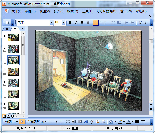Switch to the Outline tab in pane
Screen dimensions: 155x133
(7, 29)
